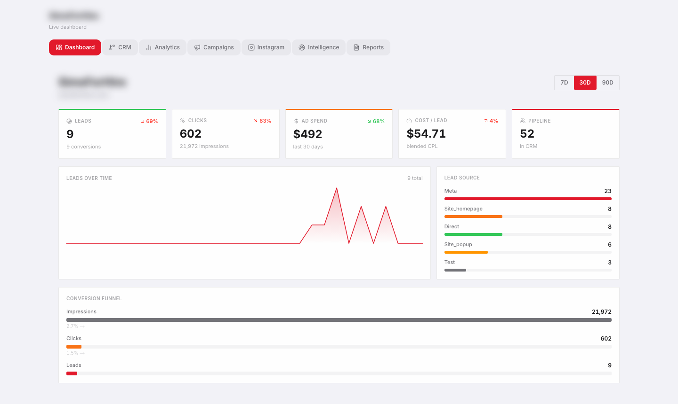Click the 21,972 impressions subtitle
Image resolution: width=678 pixels, height=404 pixels.
point(204,146)
